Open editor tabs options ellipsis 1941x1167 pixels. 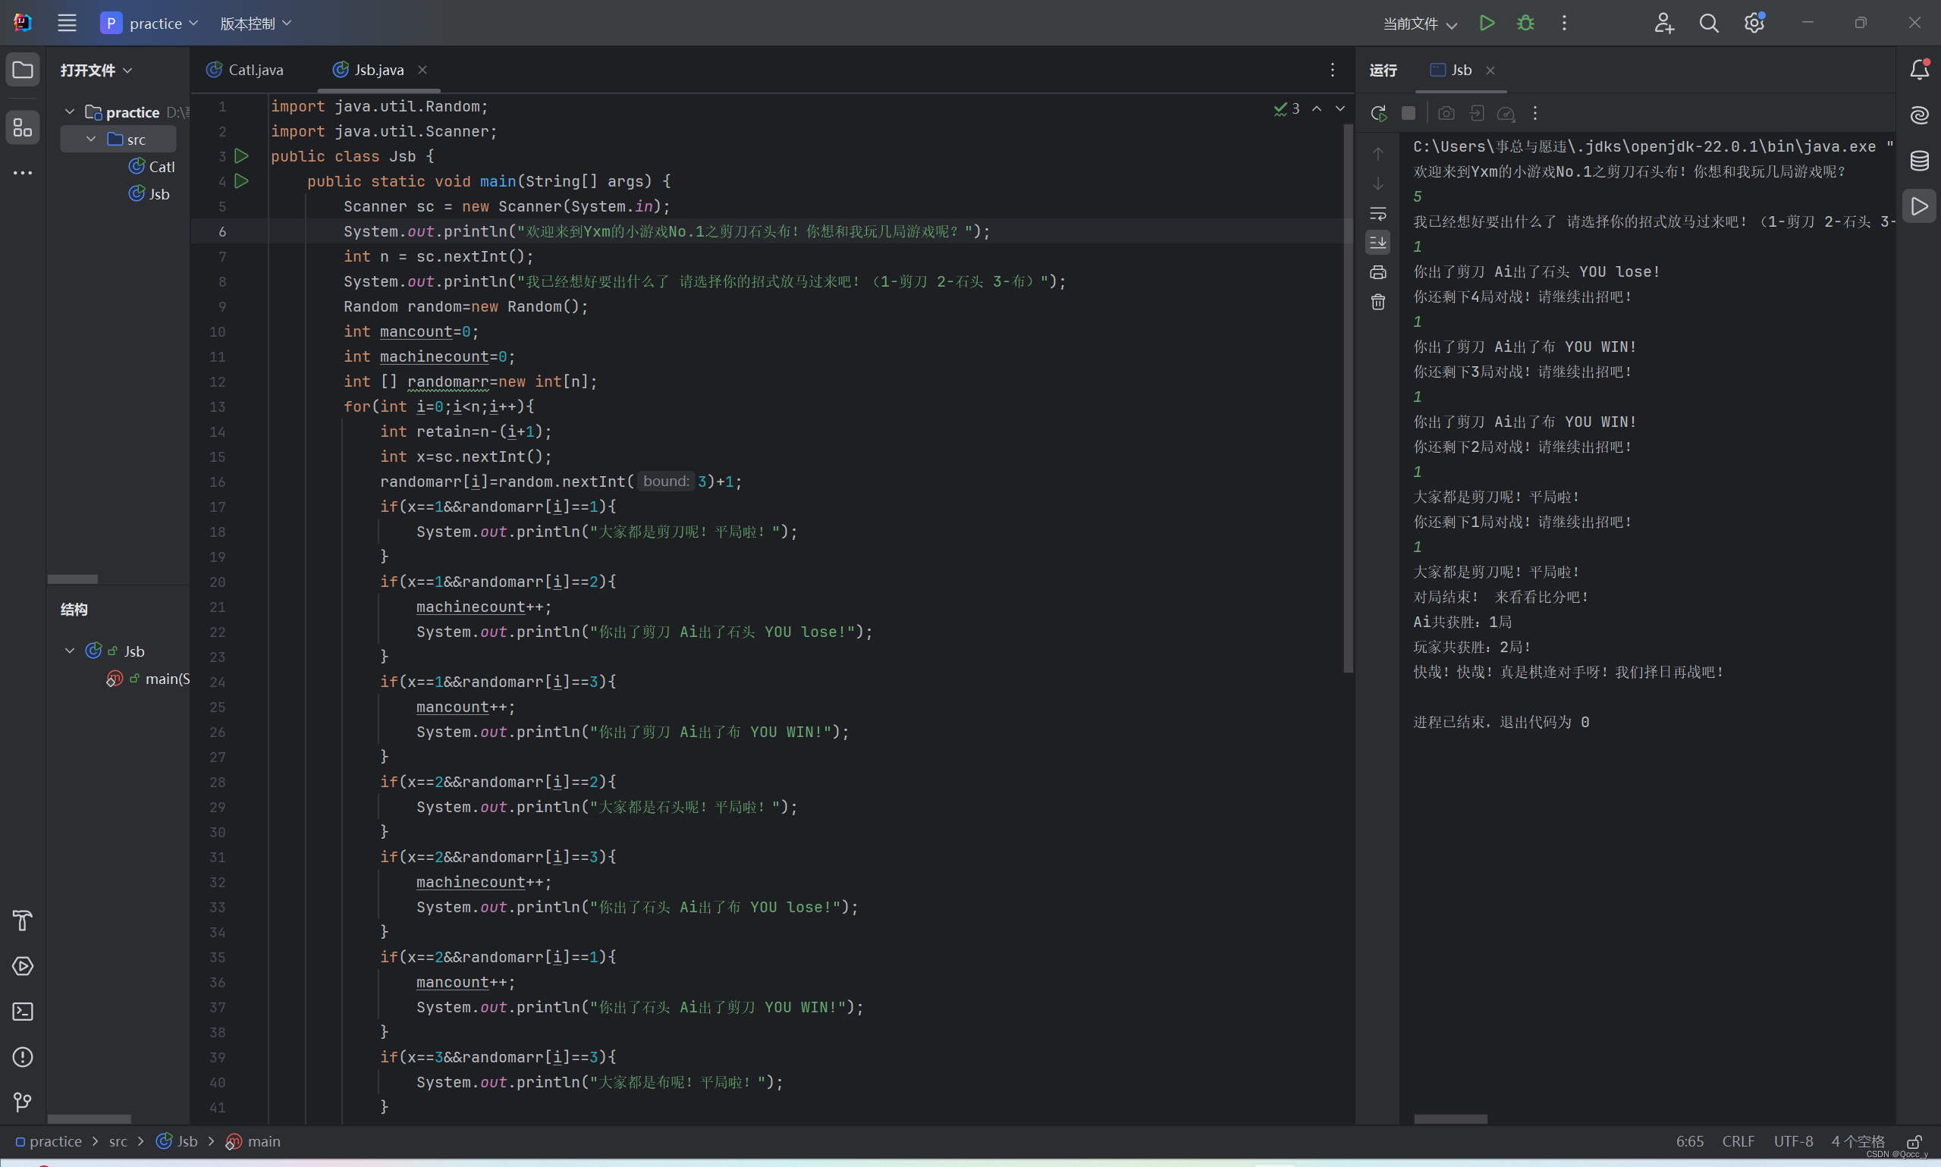1332,70
